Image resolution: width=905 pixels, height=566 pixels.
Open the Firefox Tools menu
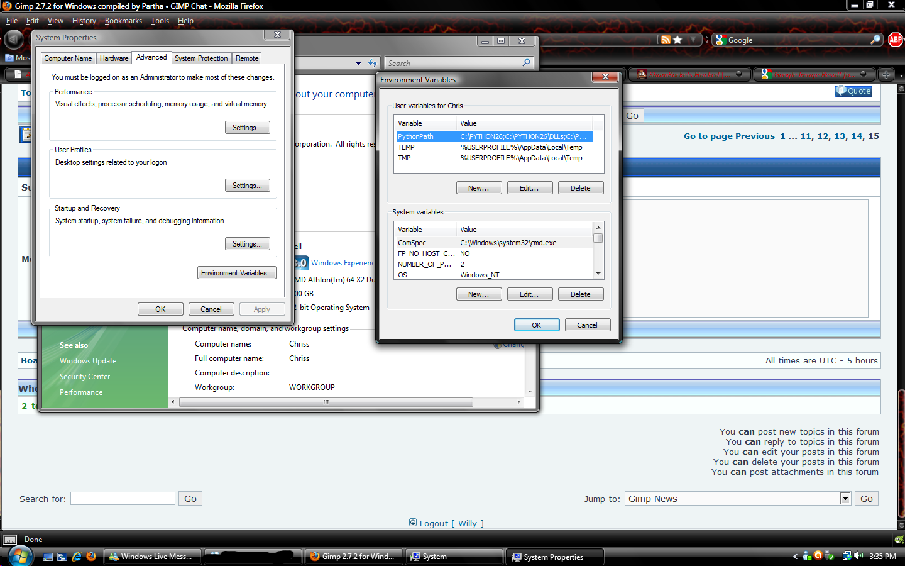coord(160,21)
